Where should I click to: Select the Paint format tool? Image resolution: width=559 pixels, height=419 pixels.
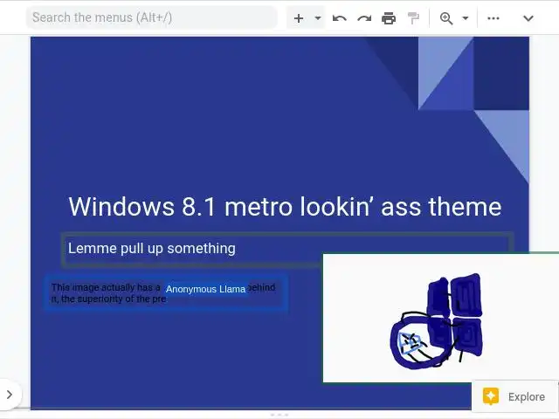[413, 17]
